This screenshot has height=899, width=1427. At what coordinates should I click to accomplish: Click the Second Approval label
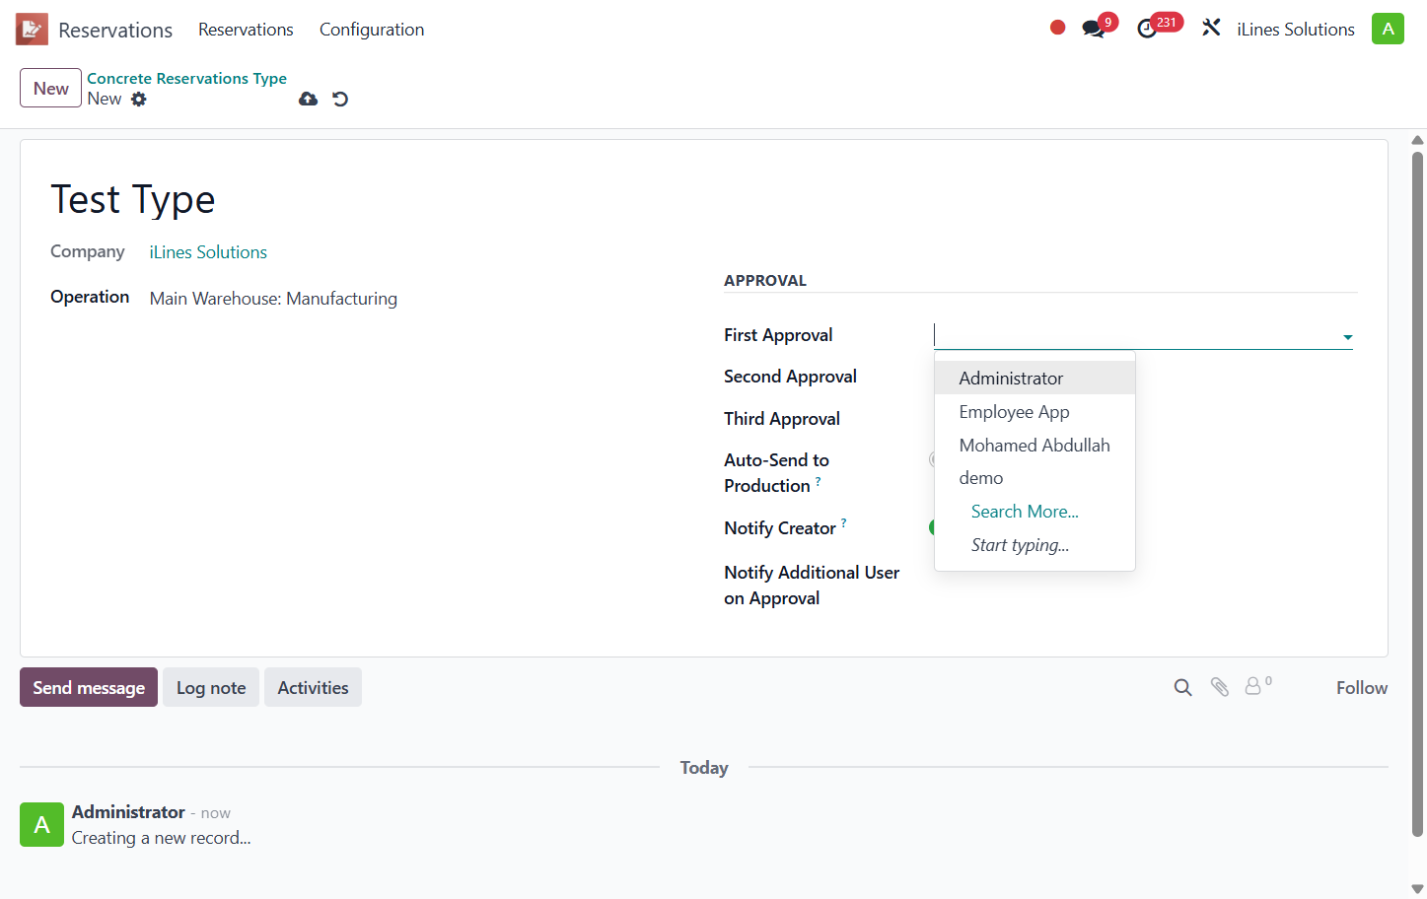(790, 377)
